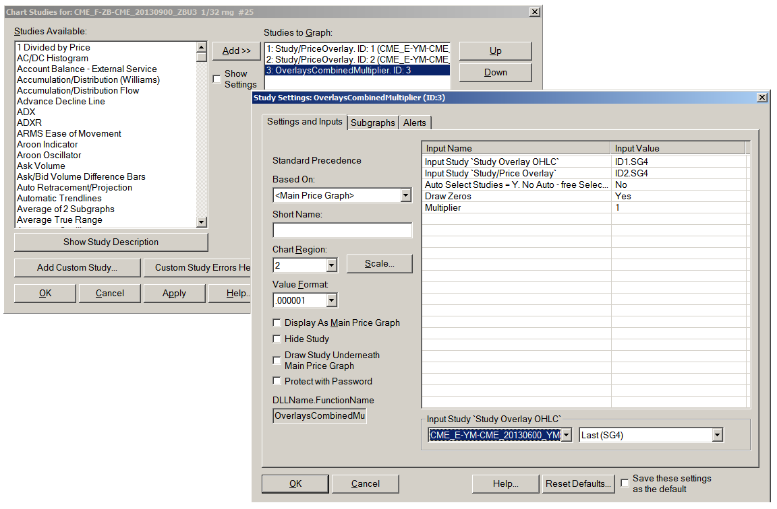Close the Chart Studies window
This screenshot has height=509, width=777.
534,12
